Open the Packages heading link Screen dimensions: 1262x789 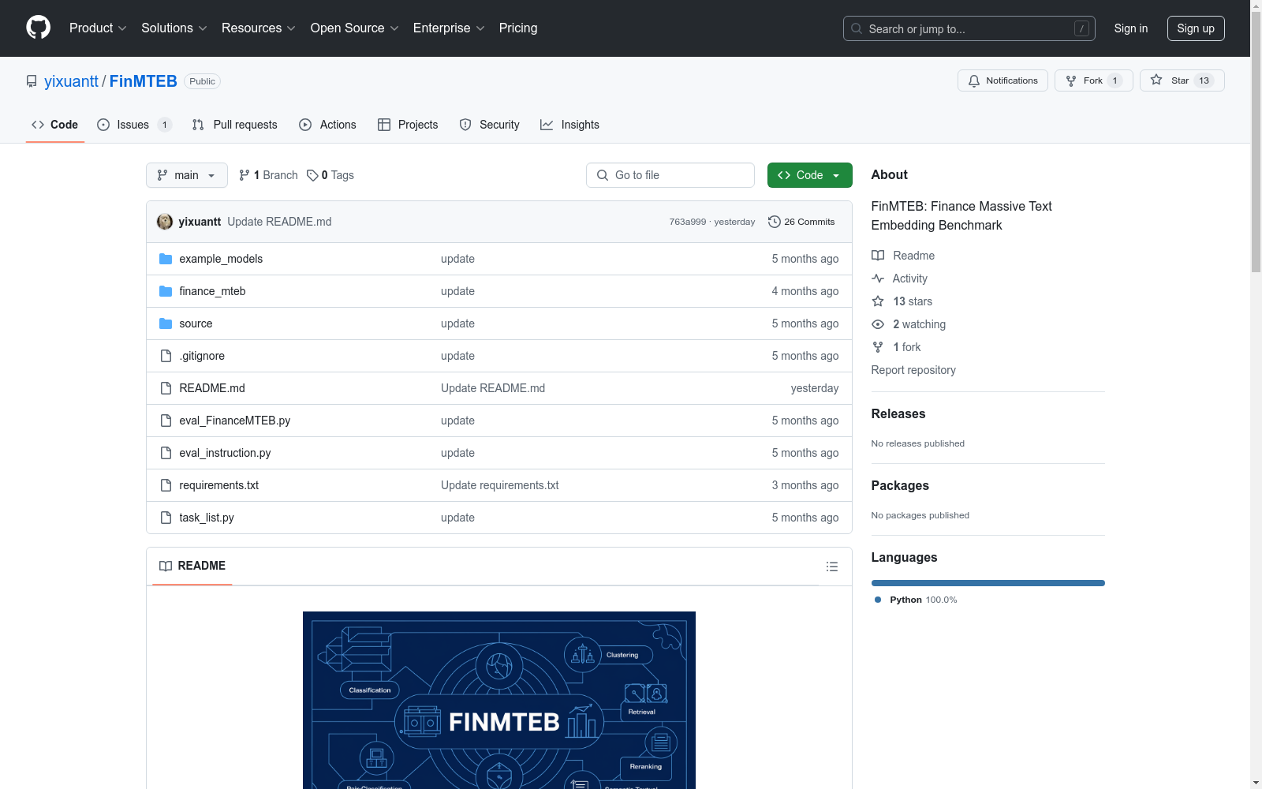[900, 485]
